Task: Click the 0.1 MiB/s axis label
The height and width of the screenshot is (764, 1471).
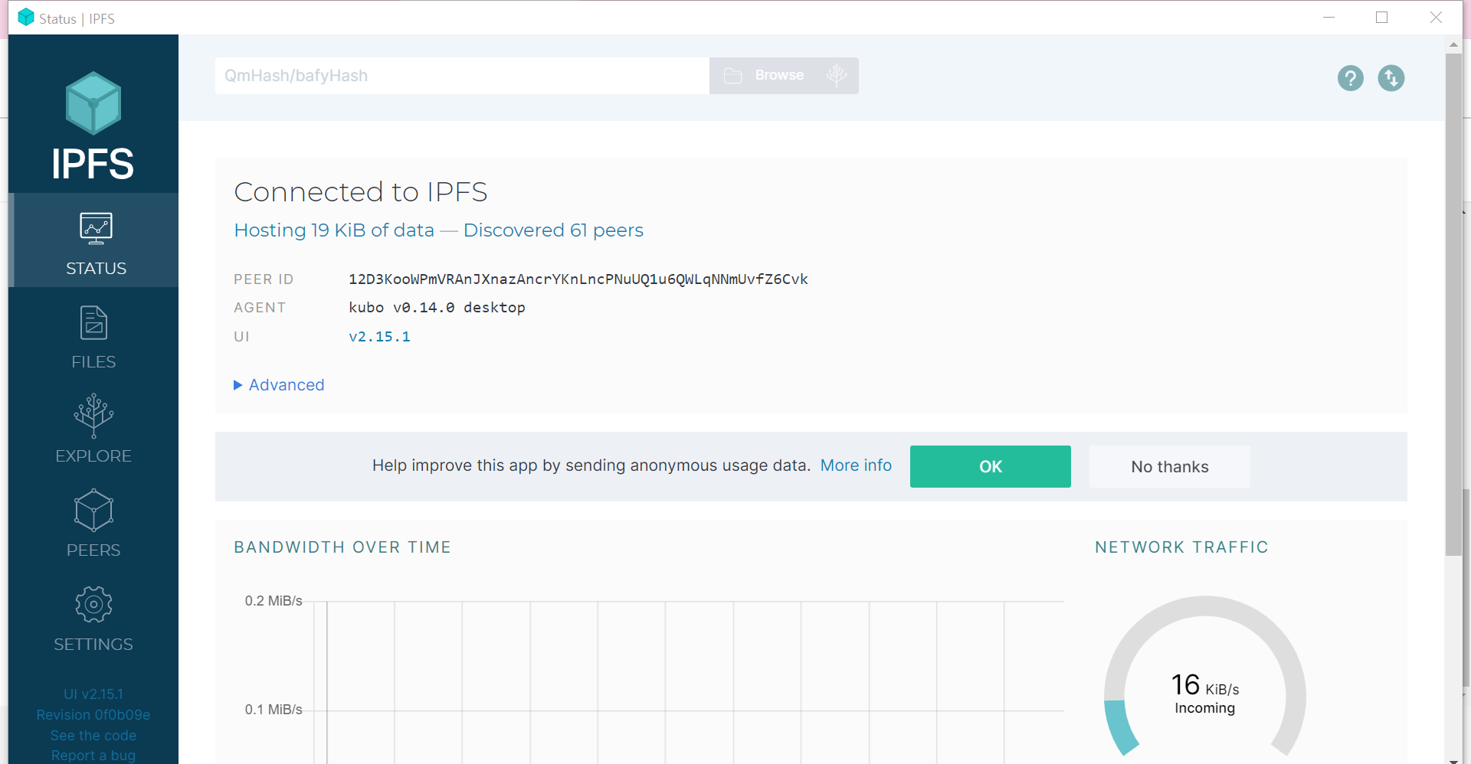Action: [274, 710]
